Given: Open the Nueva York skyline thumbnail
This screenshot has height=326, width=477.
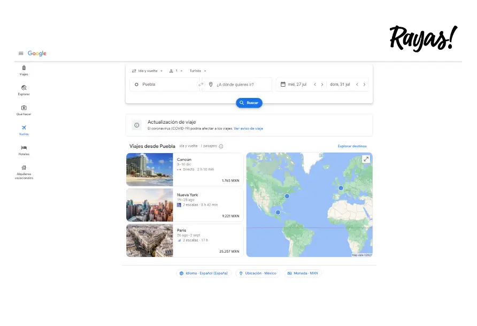Looking at the screenshot, I should click(149, 205).
